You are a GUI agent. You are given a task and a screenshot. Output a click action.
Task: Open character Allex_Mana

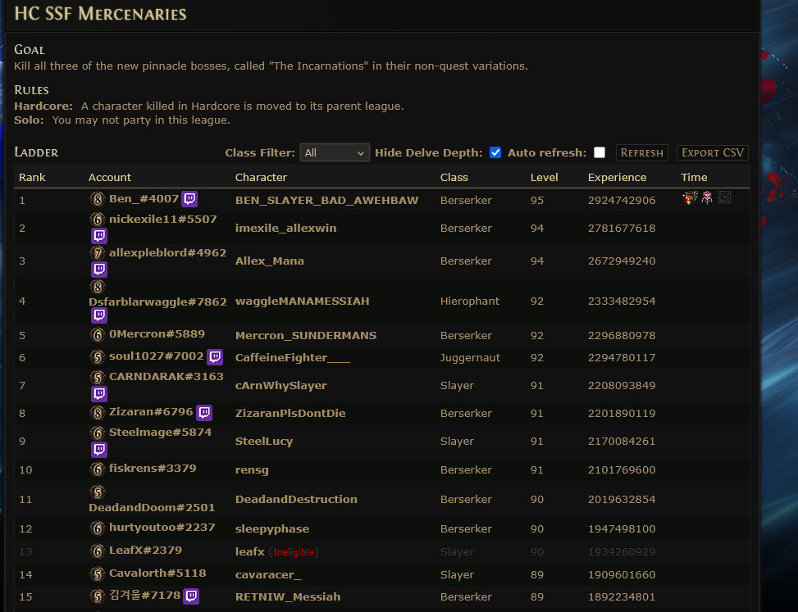[270, 261]
